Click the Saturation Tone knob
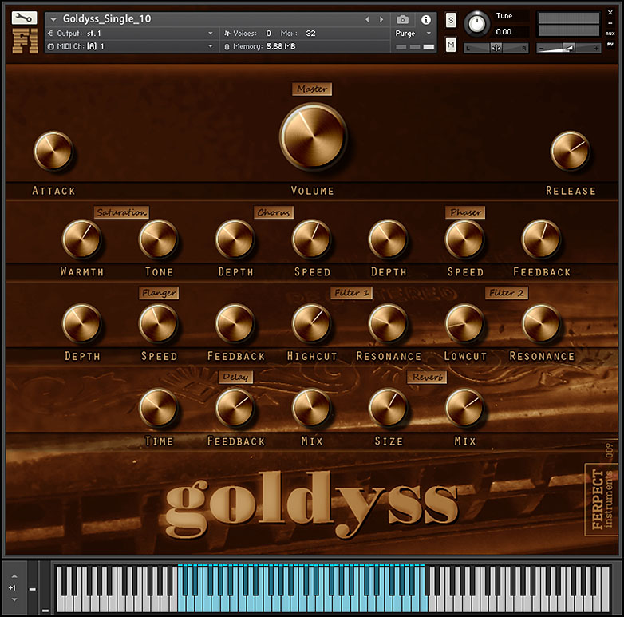Screen dimensions: 624x617 point(158,239)
